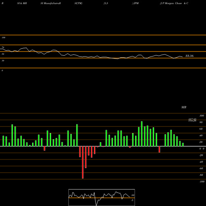The height and width of the screenshot is (206, 206).
Task: Click the SI & MR header text
Action: 22,3
